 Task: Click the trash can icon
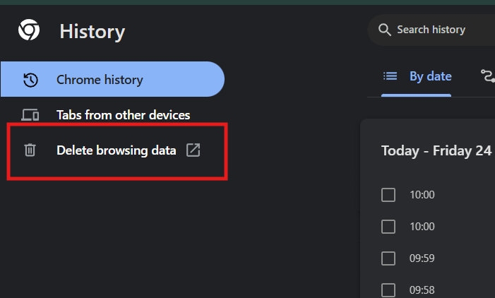point(30,150)
